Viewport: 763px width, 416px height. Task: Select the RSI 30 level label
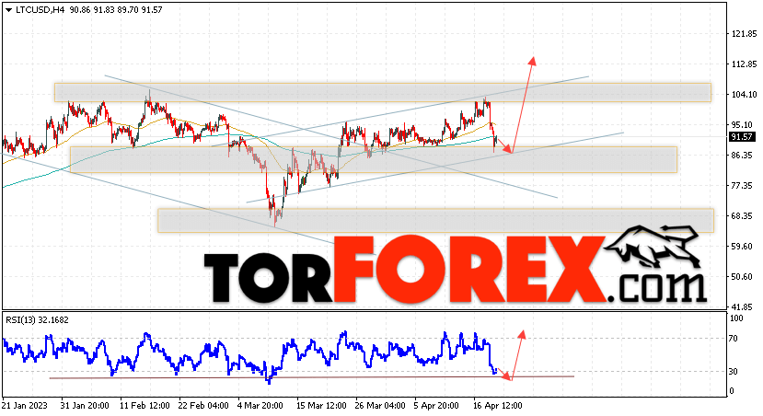coord(734,372)
